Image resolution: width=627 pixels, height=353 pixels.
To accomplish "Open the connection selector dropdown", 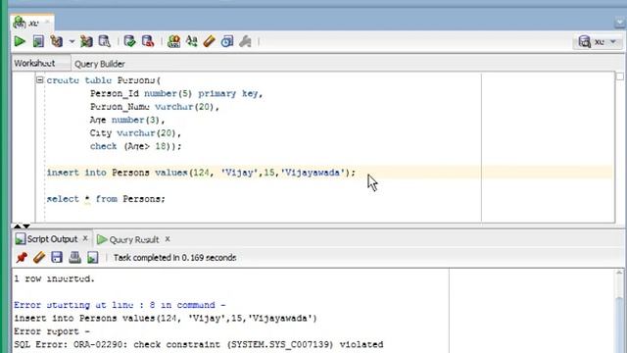I will tap(598, 41).
